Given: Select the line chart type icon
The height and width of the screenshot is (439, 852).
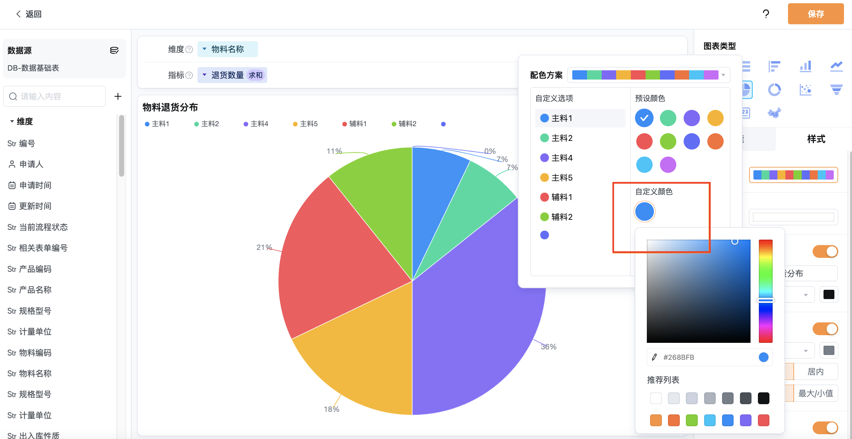Looking at the screenshot, I should (x=836, y=66).
